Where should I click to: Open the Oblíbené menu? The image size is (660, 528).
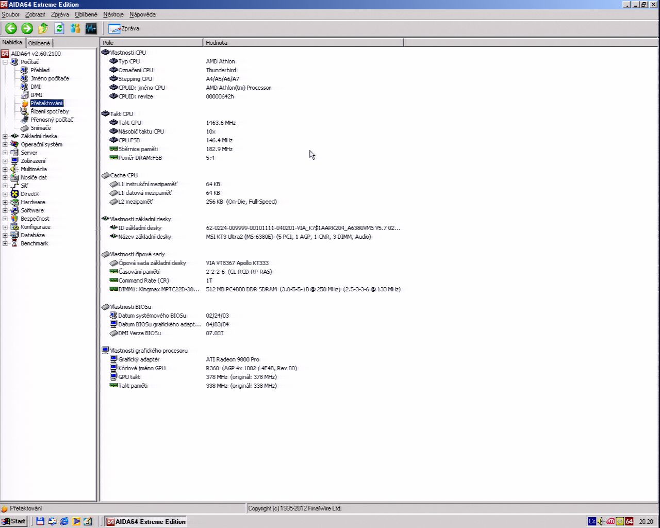point(86,14)
